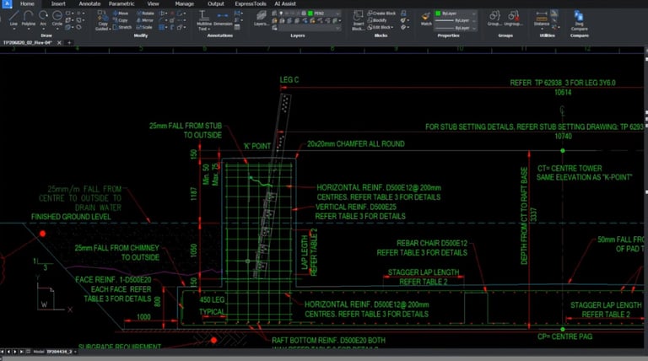Open the Home ribbon tab
This screenshot has height=361, width=648.
27,3
